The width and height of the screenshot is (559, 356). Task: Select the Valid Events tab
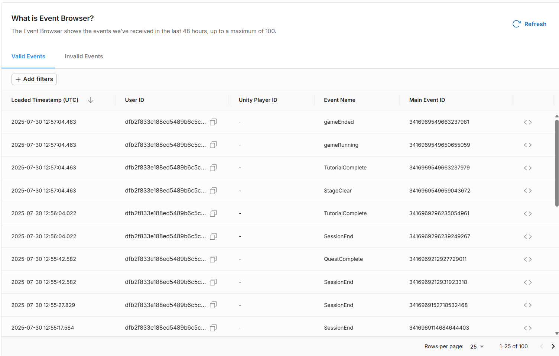point(28,56)
